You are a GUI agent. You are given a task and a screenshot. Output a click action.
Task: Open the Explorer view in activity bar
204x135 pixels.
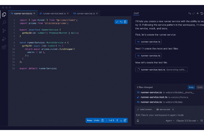coord(4,14)
